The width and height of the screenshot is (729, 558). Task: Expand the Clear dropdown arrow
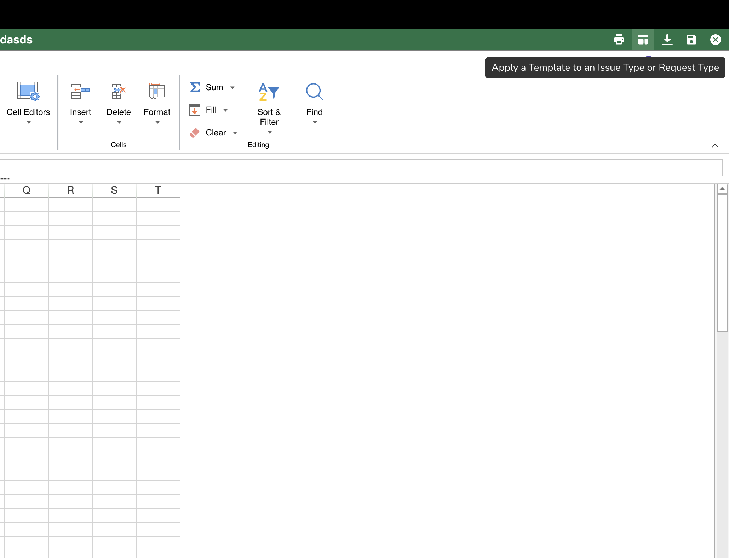click(x=235, y=133)
